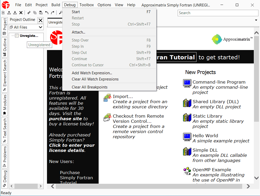Click the Simply Fortran logo in title bar
260x196 pixels.
point(6,5)
